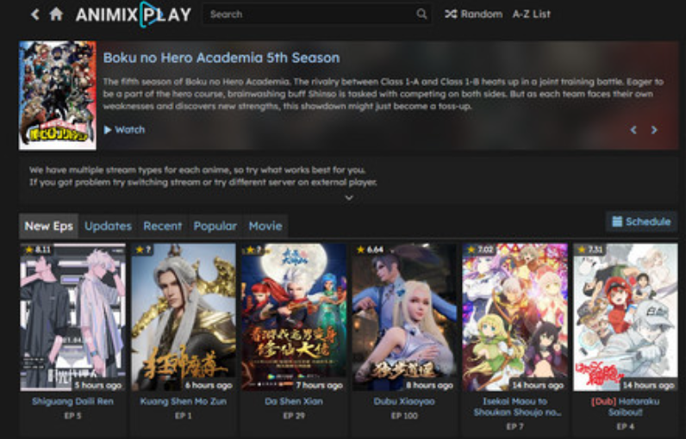This screenshot has width=686, height=439.
Task: Click the 6.64 star rating badge
Action: coord(370,250)
